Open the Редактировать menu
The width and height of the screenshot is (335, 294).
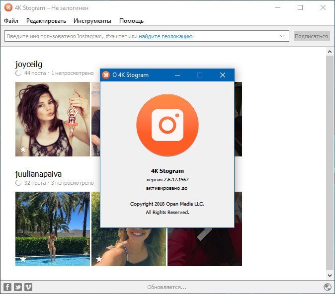click(x=46, y=21)
